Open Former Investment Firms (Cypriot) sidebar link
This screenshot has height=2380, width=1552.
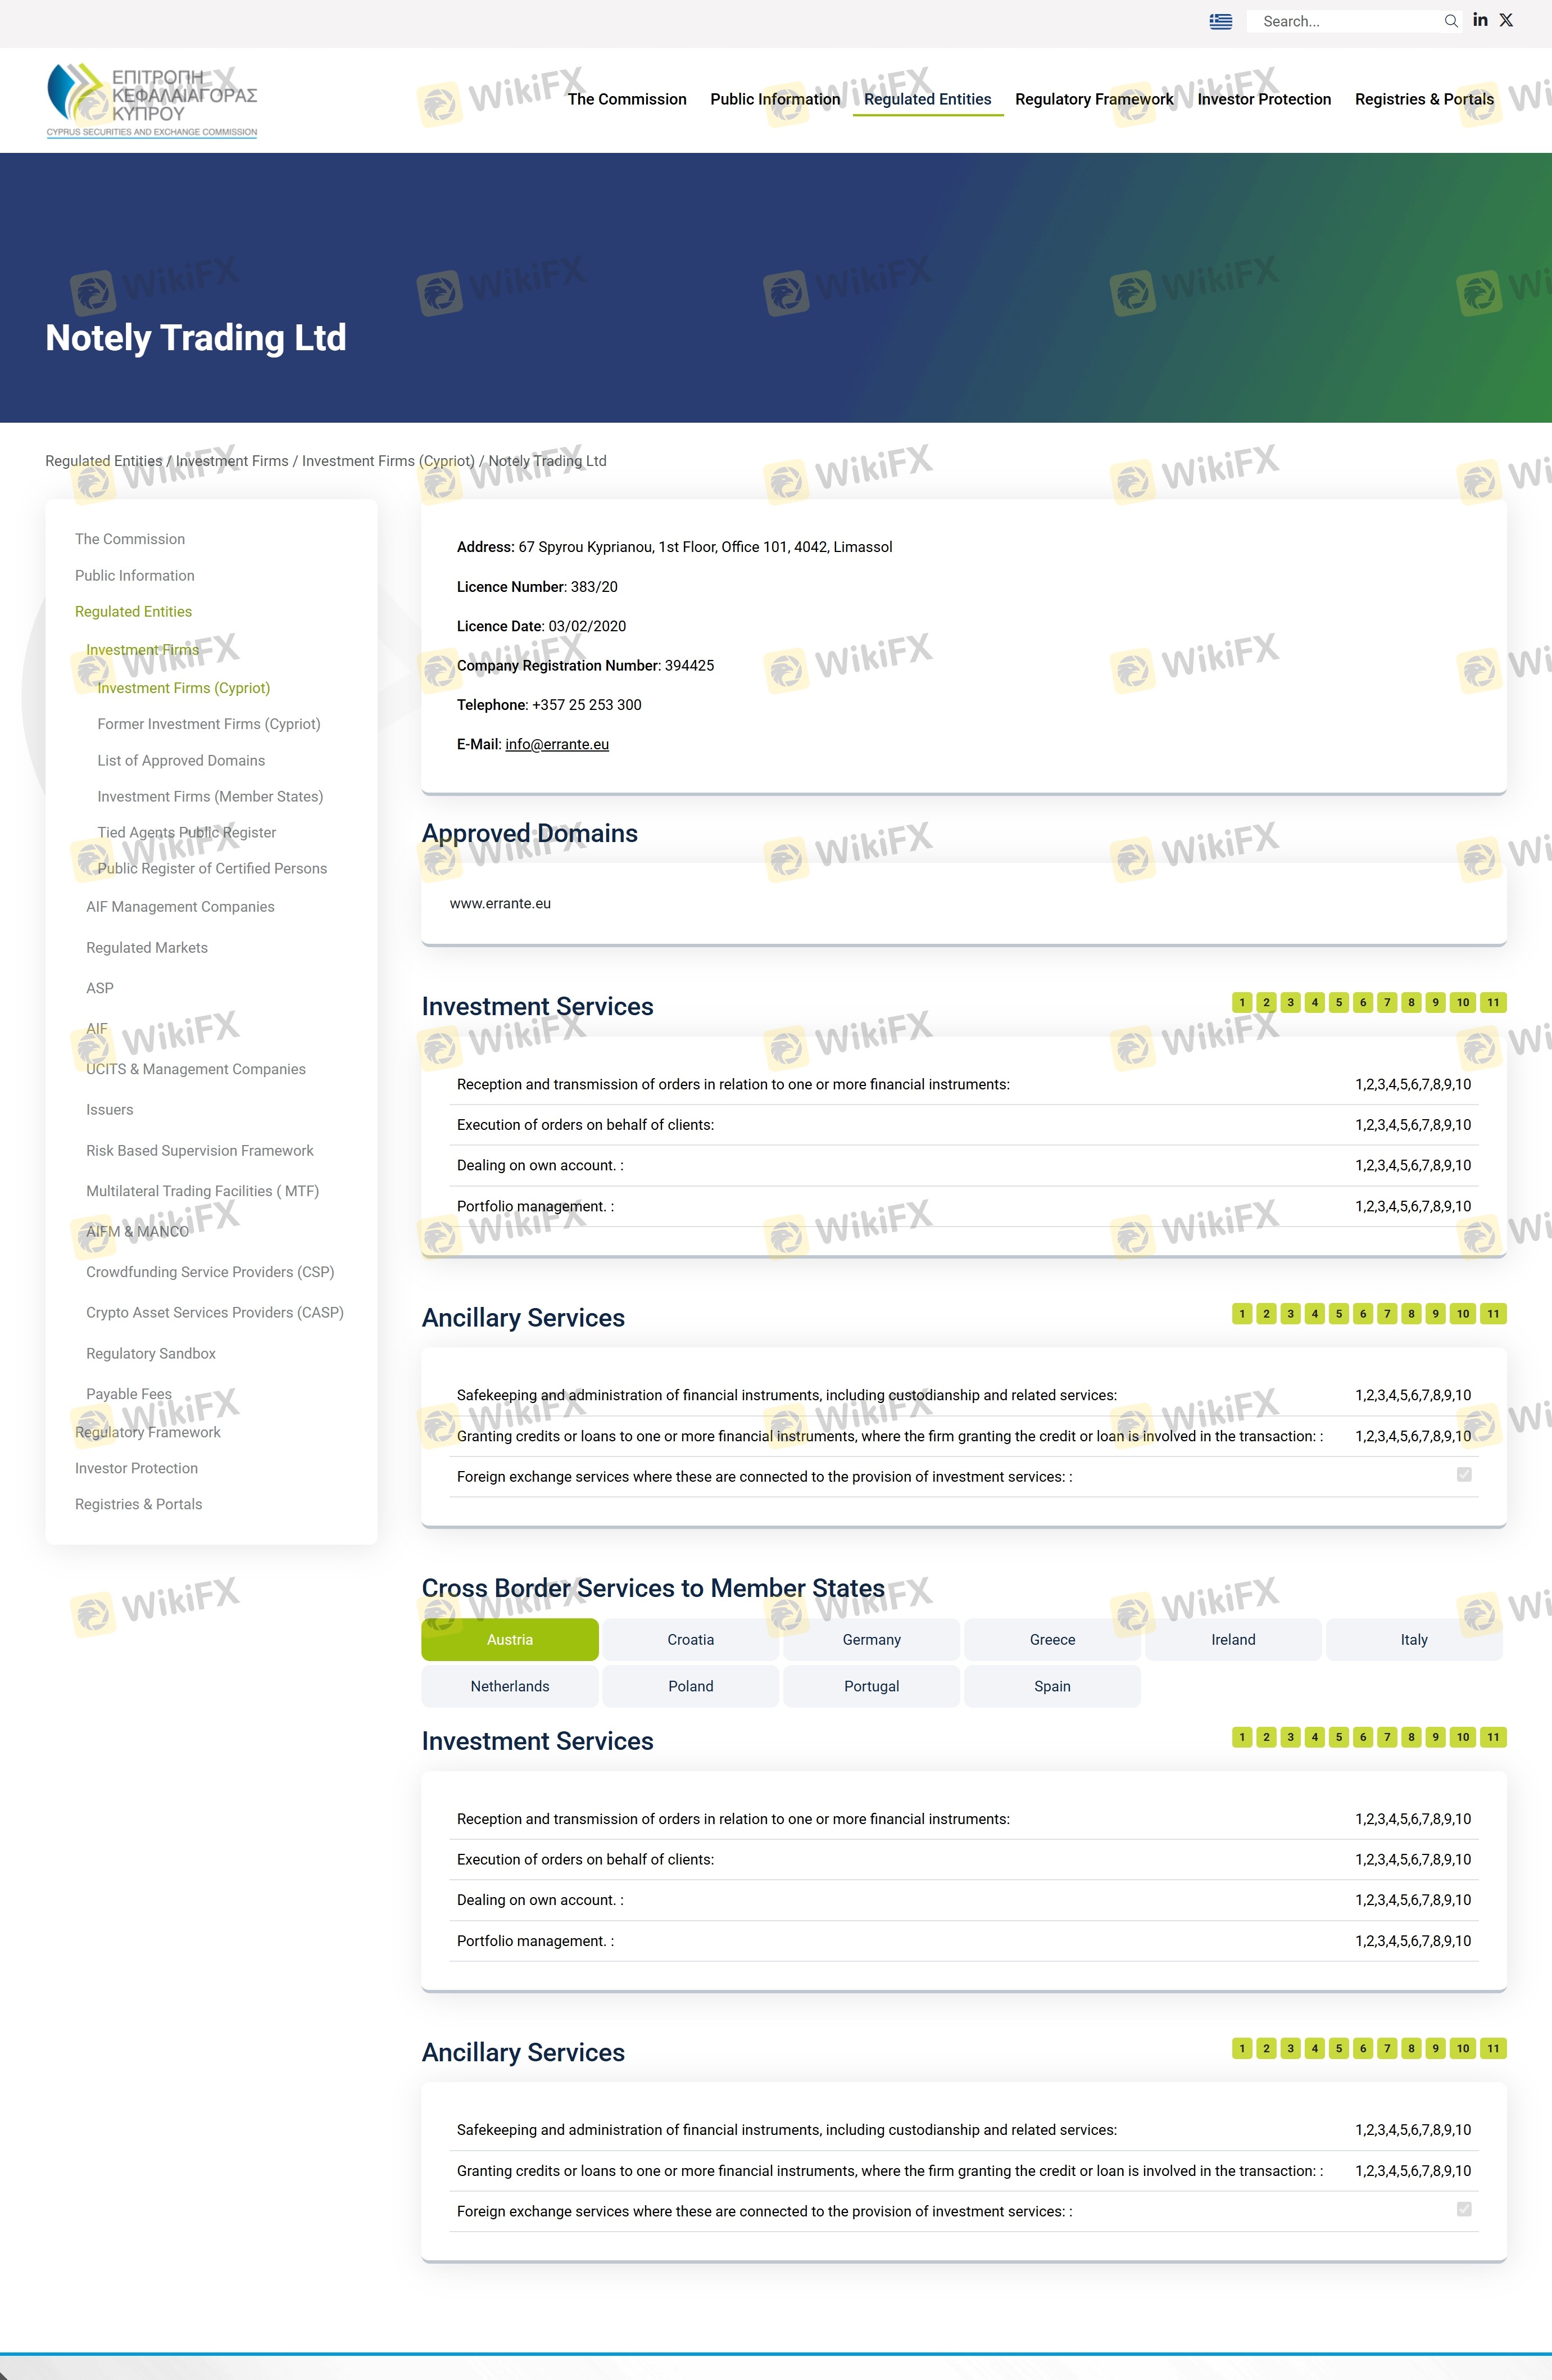(209, 724)
